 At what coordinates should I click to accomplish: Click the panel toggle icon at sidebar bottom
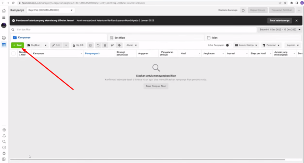pos(4,159)
